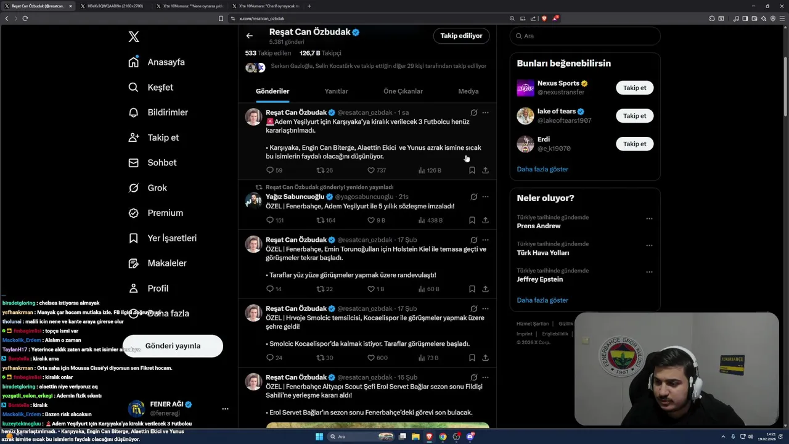This screenshot has height=444, width=789.
Task: Open the Prens Andrew trending topic
Action: pos(539,226)
